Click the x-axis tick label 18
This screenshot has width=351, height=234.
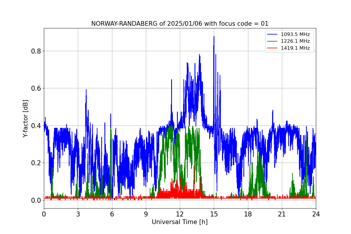(x=248, y=214)
